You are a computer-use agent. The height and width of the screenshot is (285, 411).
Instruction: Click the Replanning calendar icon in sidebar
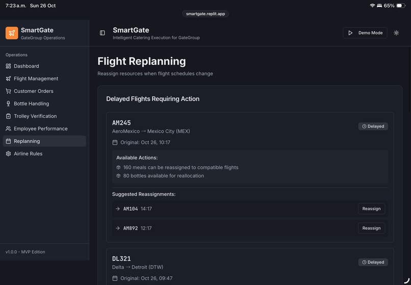click(x=8, y=141)
